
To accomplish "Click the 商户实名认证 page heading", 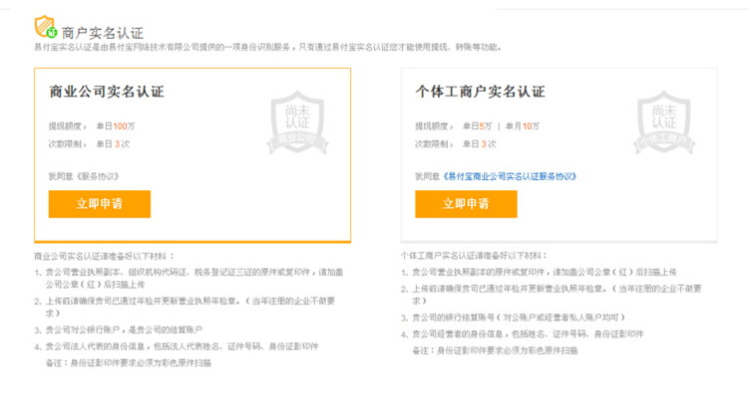I will click(x=102, y=33).
